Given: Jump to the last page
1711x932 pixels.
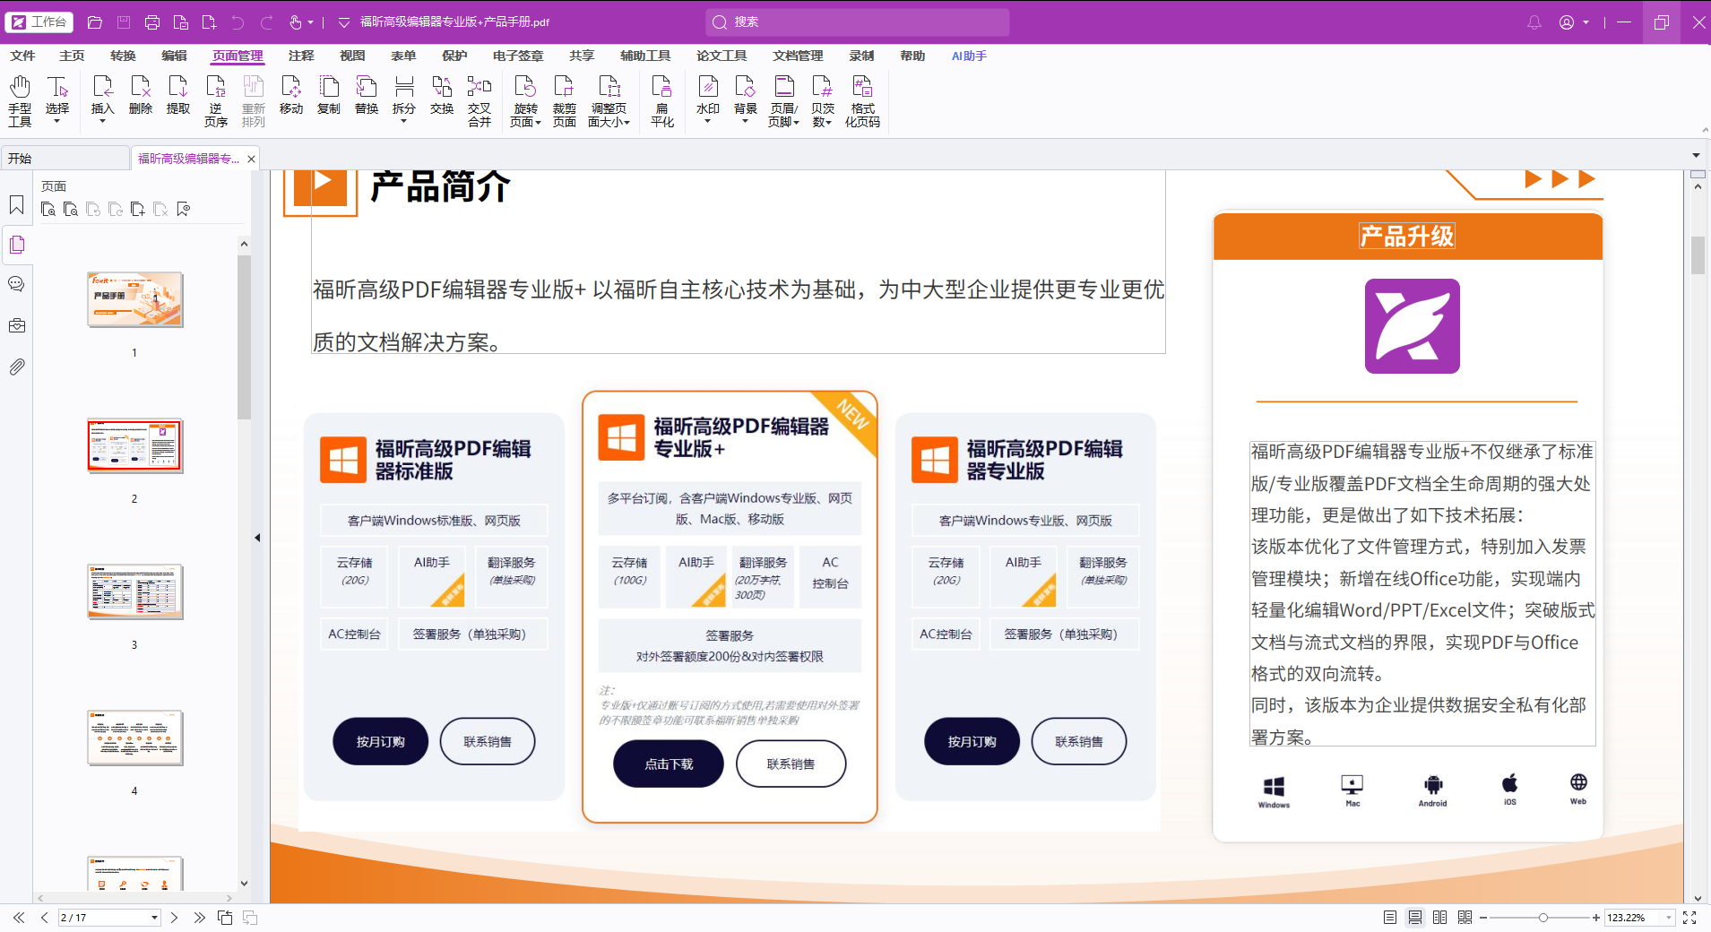Looking at the screenshot, I should [x=199, y=918].
